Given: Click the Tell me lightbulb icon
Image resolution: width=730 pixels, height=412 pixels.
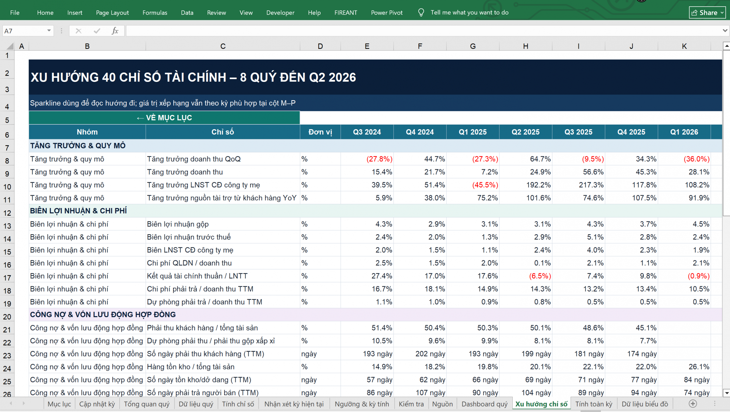Looking at the screenshot, I should tap(421, 12).
